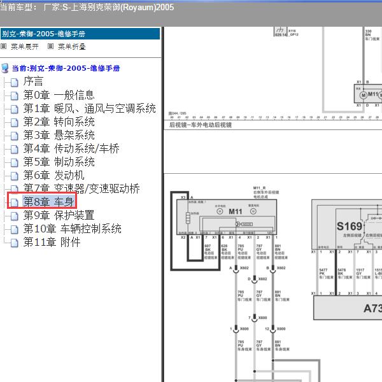Open 第5章 制动系统 chapter
Image resolution: width=382 pixels, height=382 pixels.
coord(59,162)
